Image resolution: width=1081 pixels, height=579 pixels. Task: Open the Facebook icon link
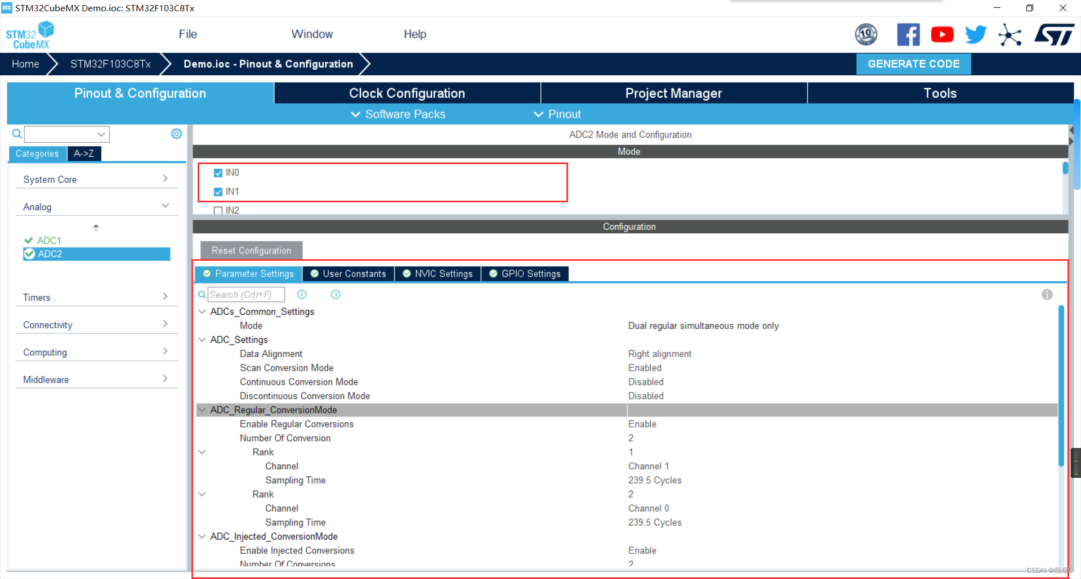pyautogui.click(x=908, y=35)
